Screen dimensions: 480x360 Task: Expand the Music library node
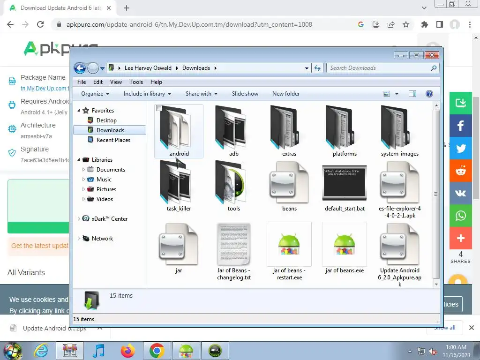83,179
